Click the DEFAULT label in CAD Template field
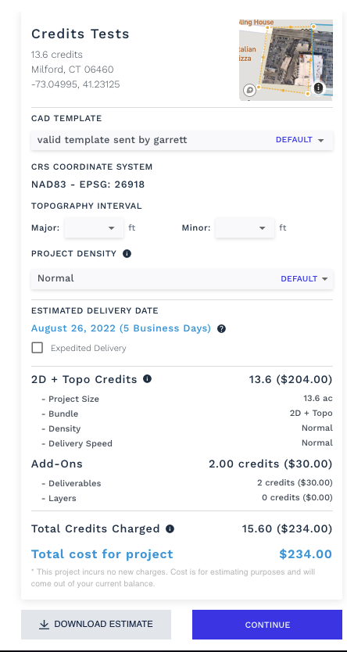The width and height of the screenshot is (347, 652). (x=294, y=140)
